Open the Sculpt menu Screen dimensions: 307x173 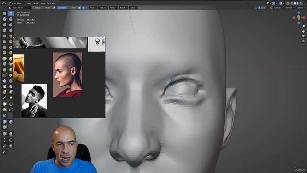(x=35, y=3)
